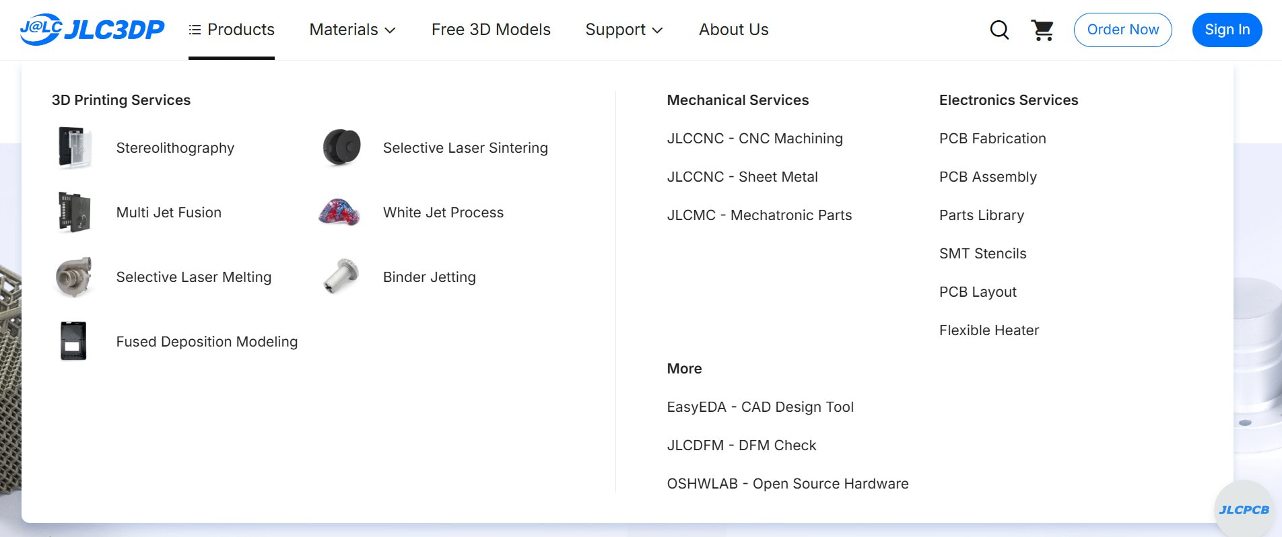1282x537 pixels.
Task: Expand the Materials dropdown menu
Action: click(x=352, y=30)
